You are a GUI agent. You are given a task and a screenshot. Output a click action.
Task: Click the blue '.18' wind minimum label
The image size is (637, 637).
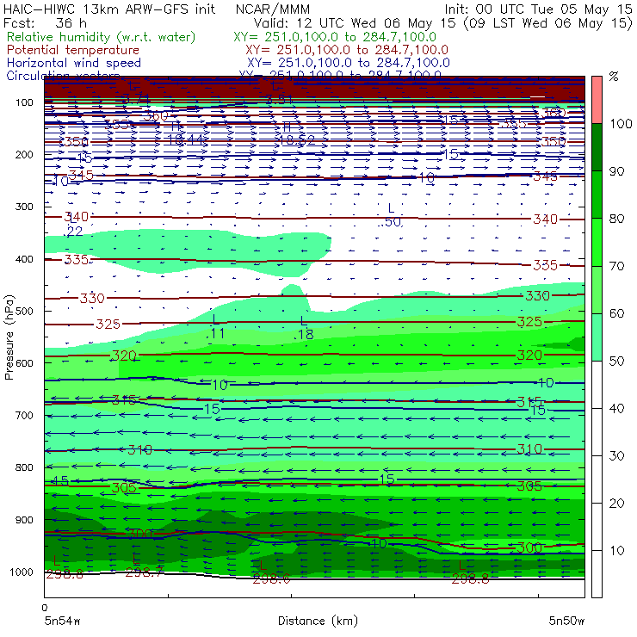(x=304, y=335)
